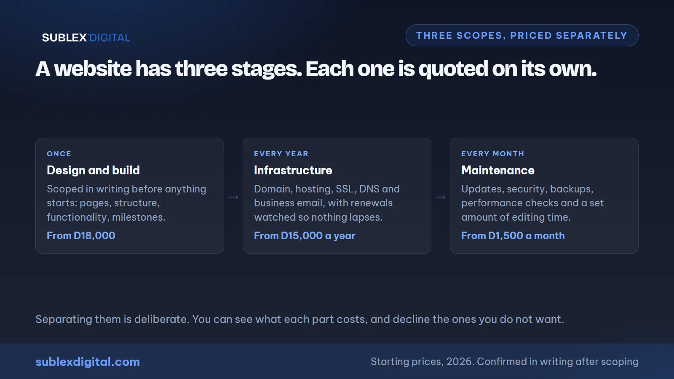Click the 'From D18,000' price
Screen dimensions: 674x379
pyautogui.click(x=81, y=235)
